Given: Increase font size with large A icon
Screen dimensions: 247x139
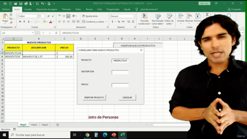Looking at the screenshot, I should coord(49,16).
